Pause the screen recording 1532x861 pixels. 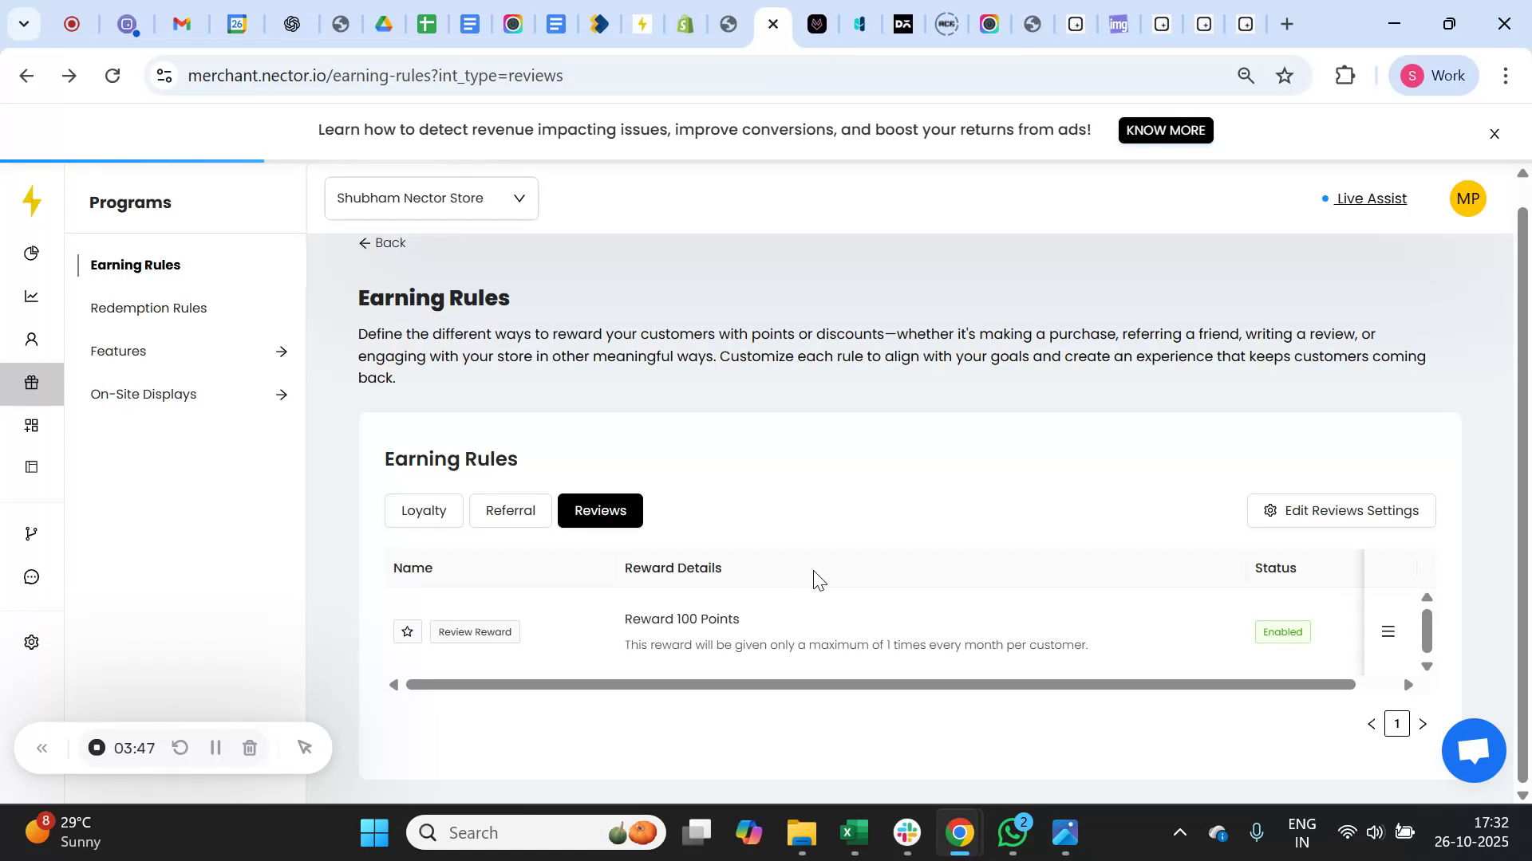pos(215,747)
